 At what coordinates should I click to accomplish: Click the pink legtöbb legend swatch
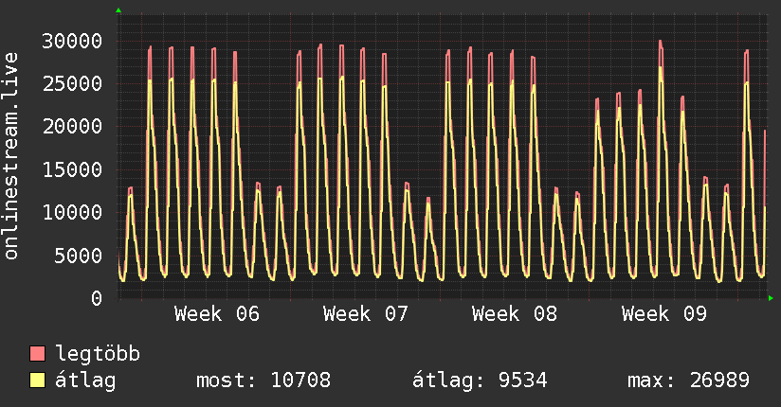tap(37, 354)
